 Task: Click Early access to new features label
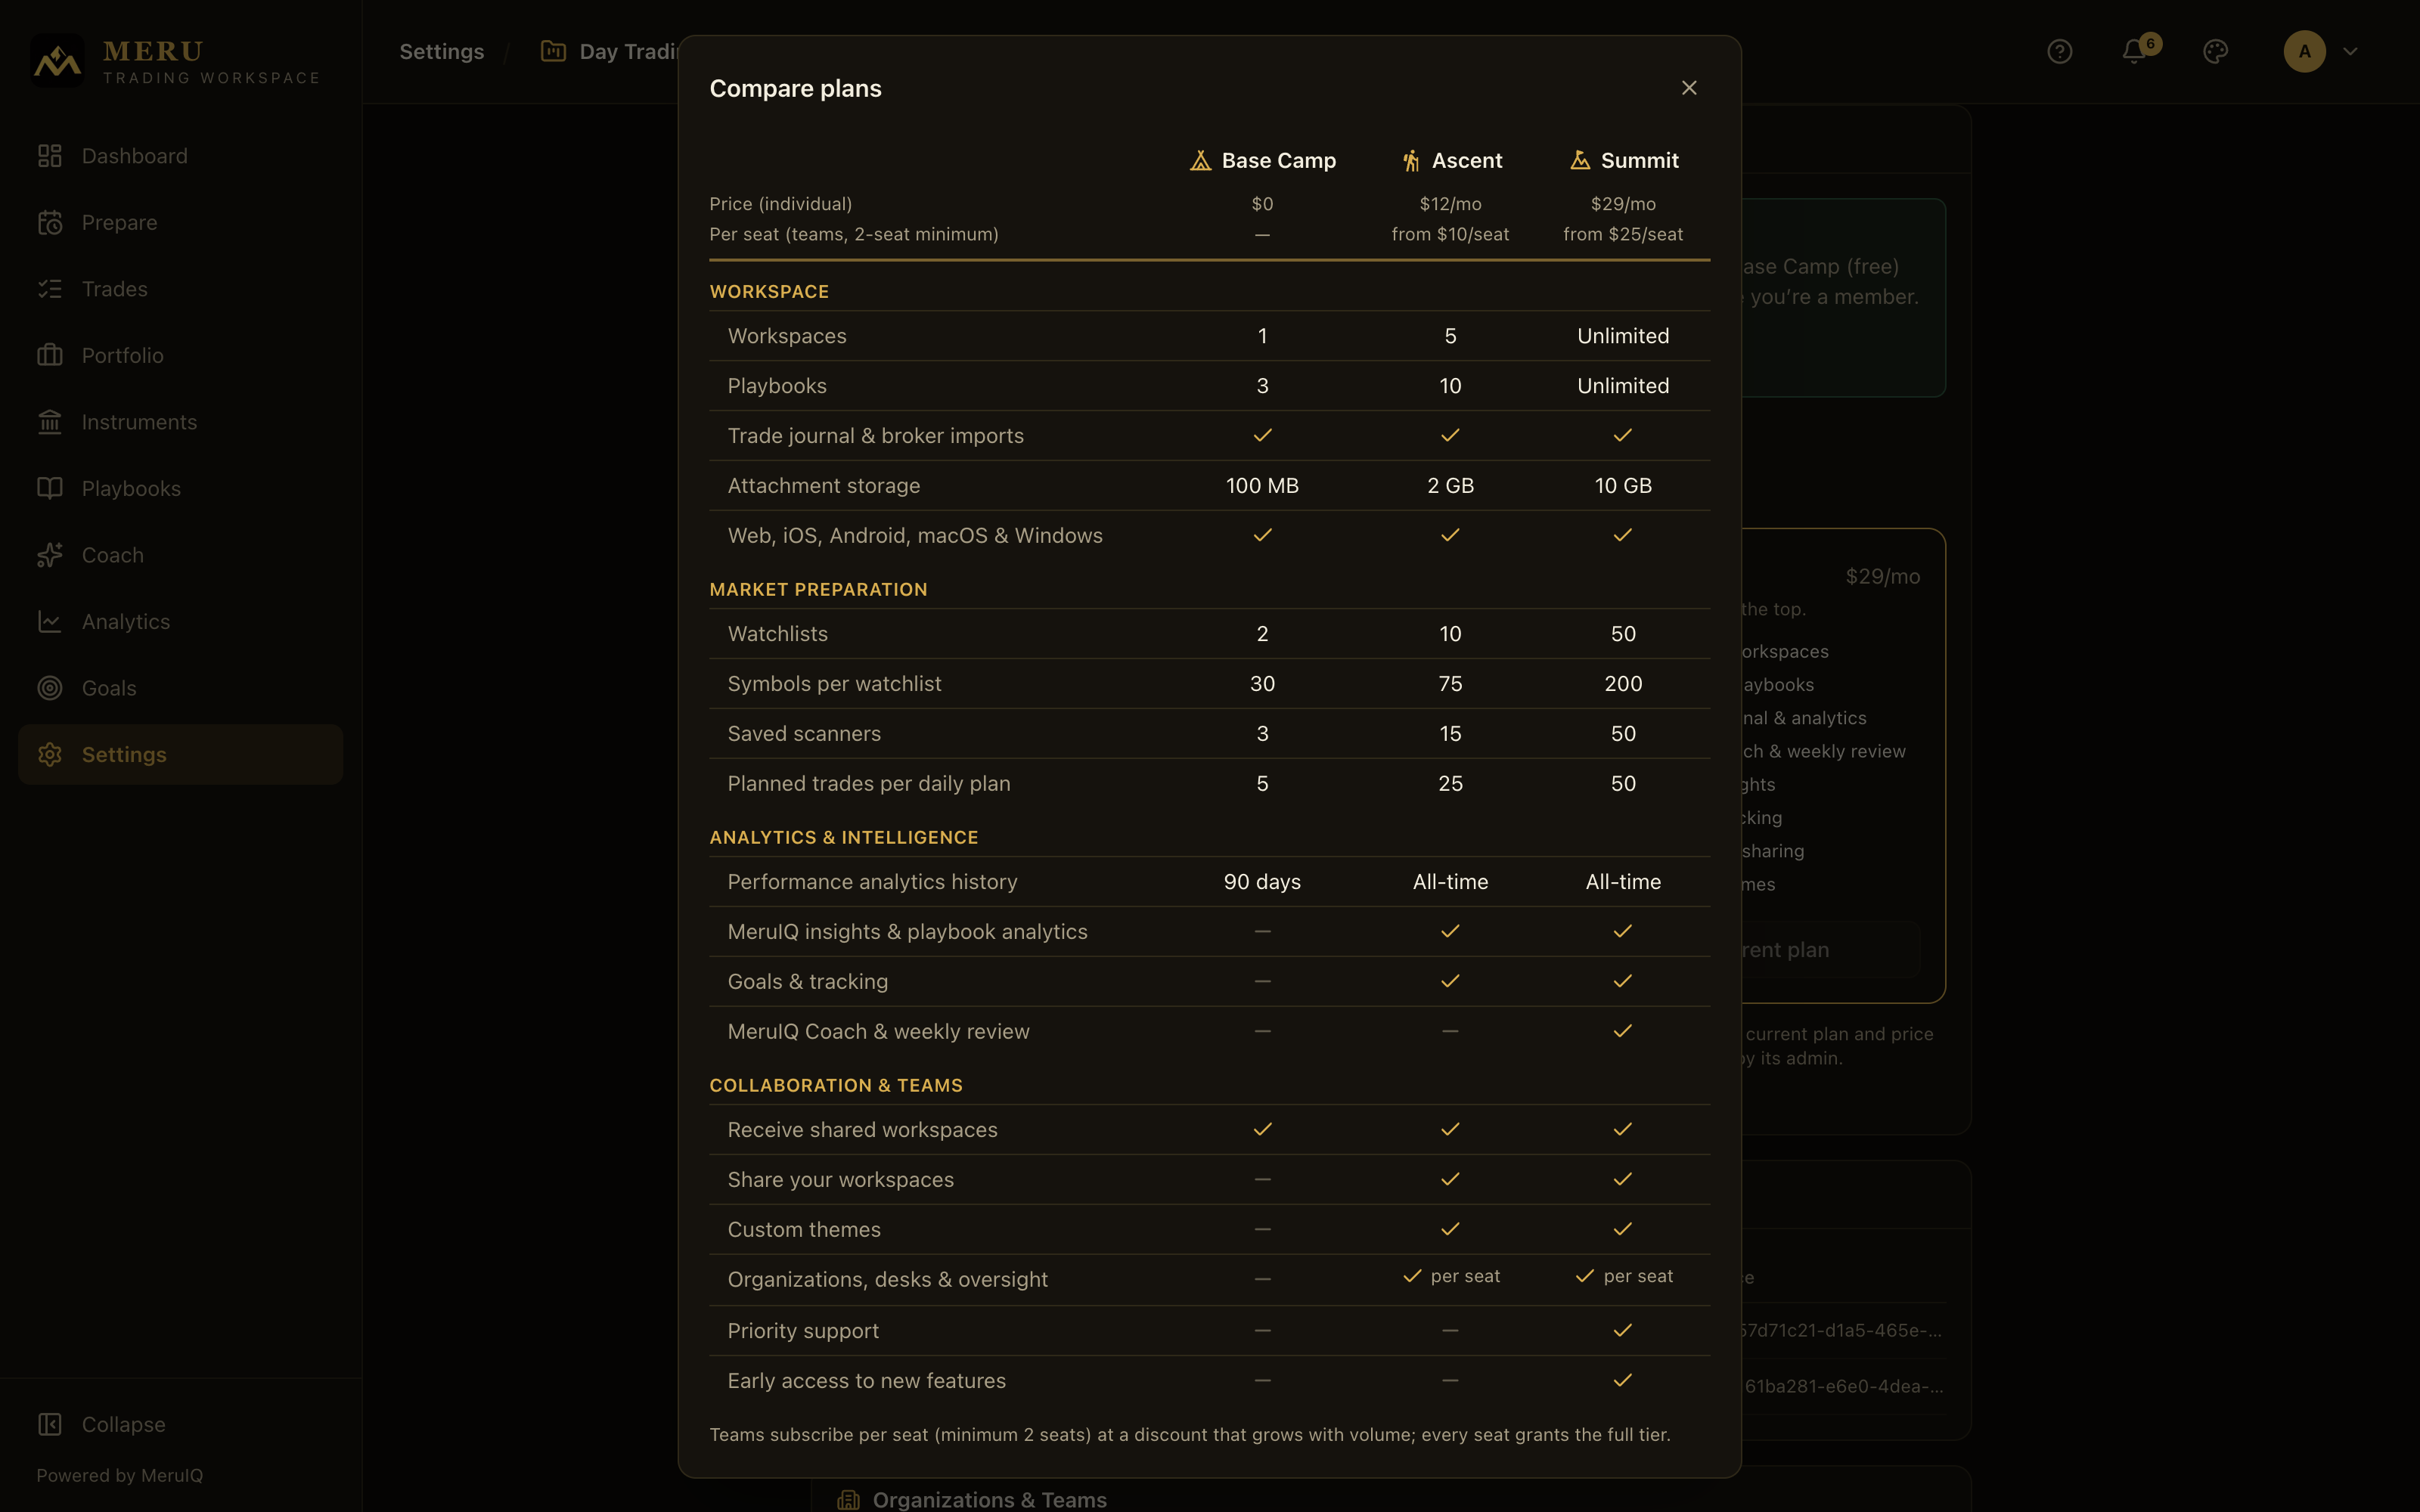[866, 1380]
